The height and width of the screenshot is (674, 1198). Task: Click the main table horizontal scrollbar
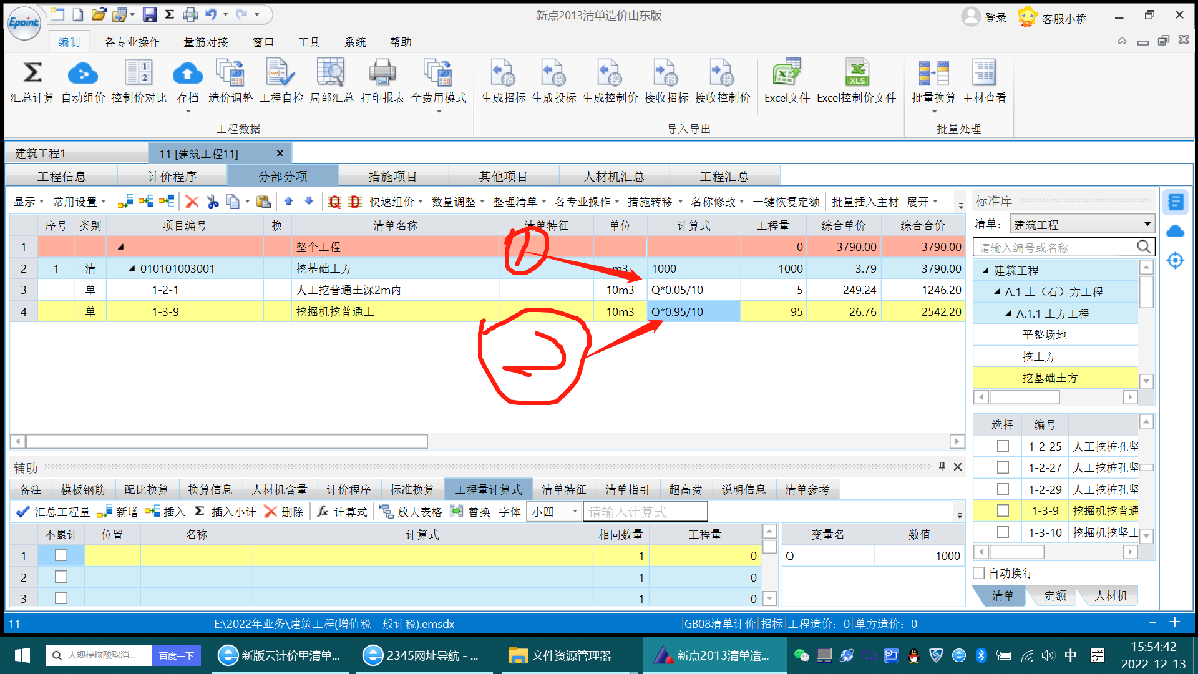point(227,442)
